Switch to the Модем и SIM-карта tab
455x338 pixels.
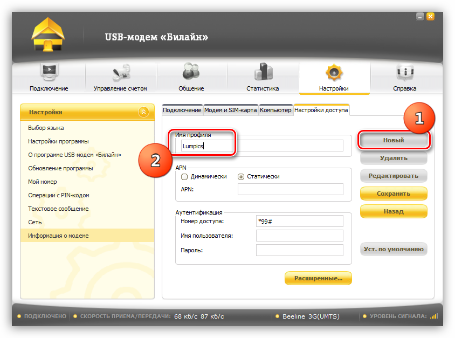pos(230,111)
